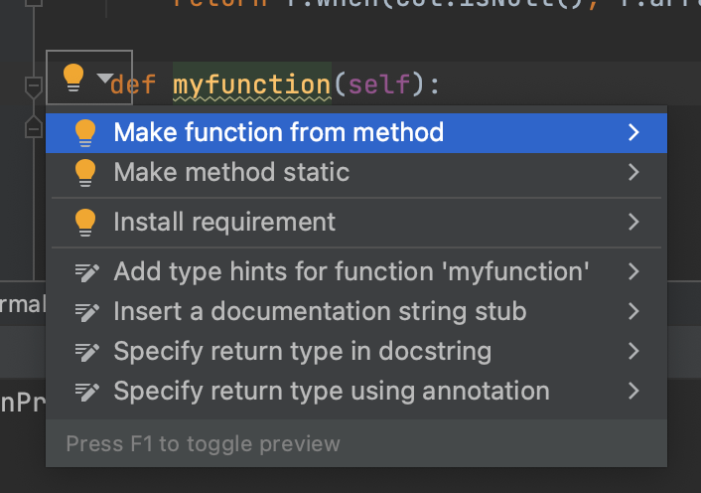Click lightbulb icon on 'Make method static' row
Screen dimensions: 701x493
(85, 172)
